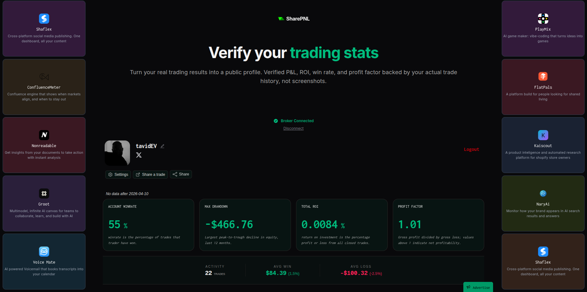Click the -$466.76 max drawdown value
Viewport: 587px width, 292px height.
click(229, 224)
